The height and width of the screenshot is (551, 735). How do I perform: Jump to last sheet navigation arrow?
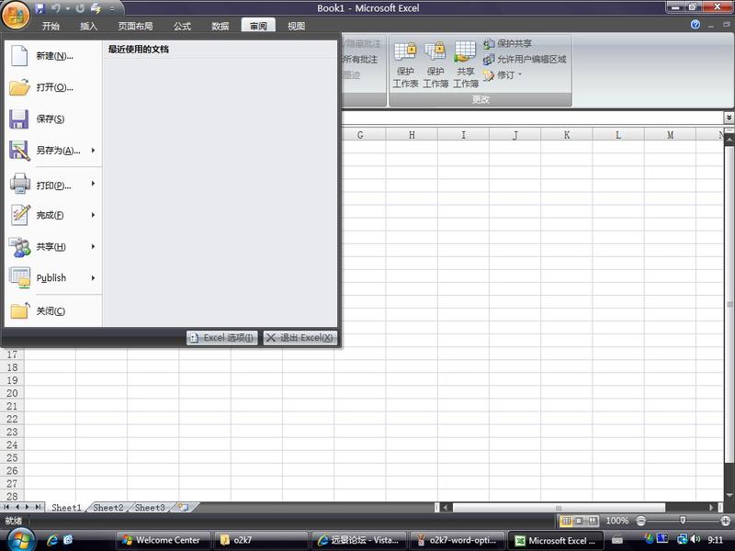pos(38,507)
